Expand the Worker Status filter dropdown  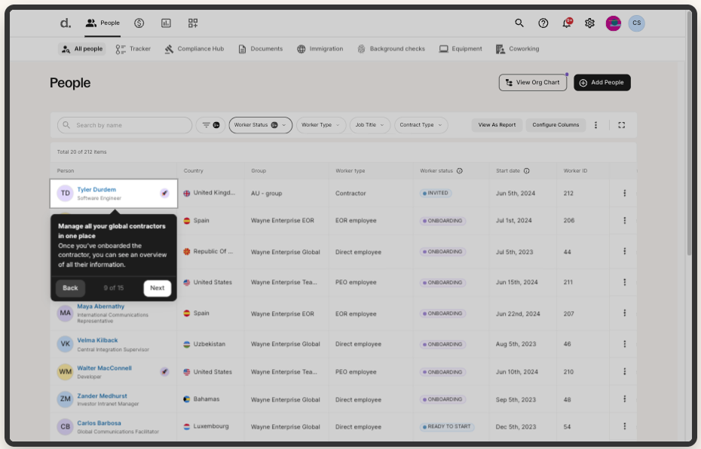click(261, 125)
